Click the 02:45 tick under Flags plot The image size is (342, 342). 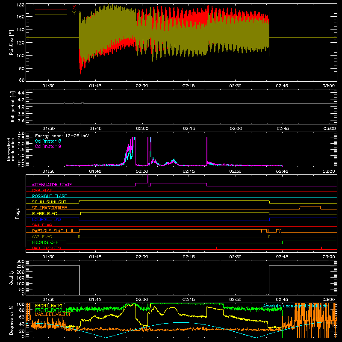click(282, 257)
